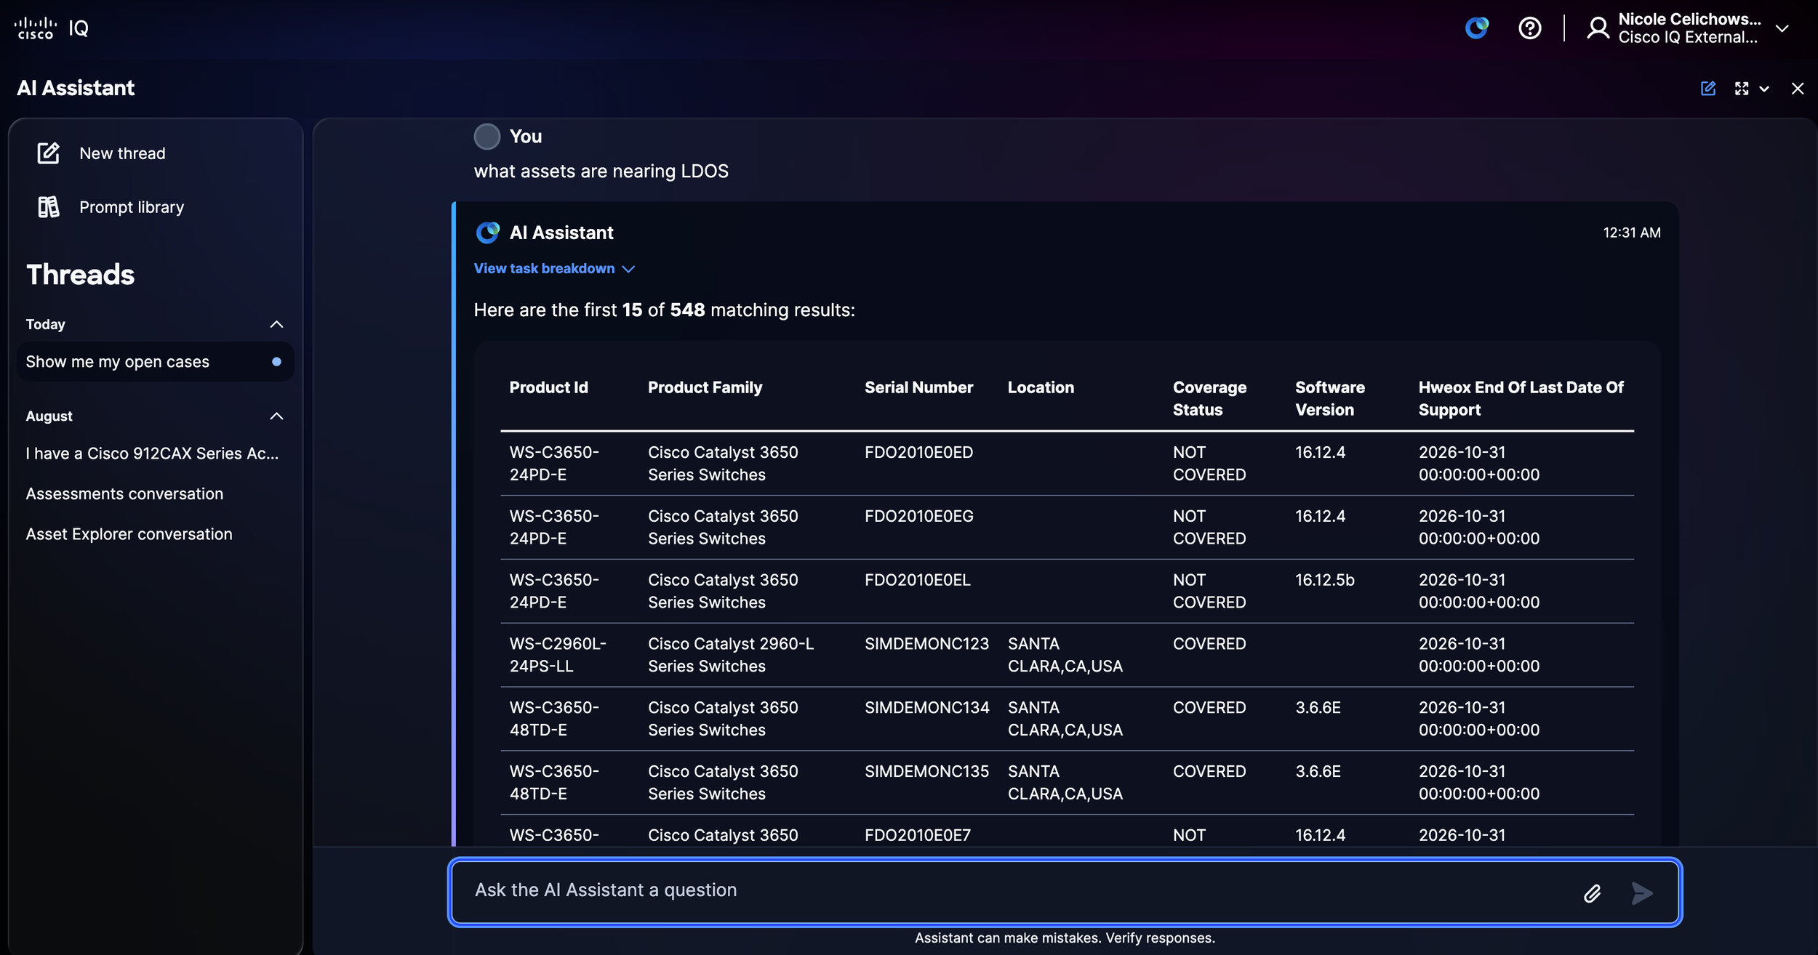Click the Threads heading
Image resolution: width=1818 pixels, height=955 pixels.
point(81,275)
